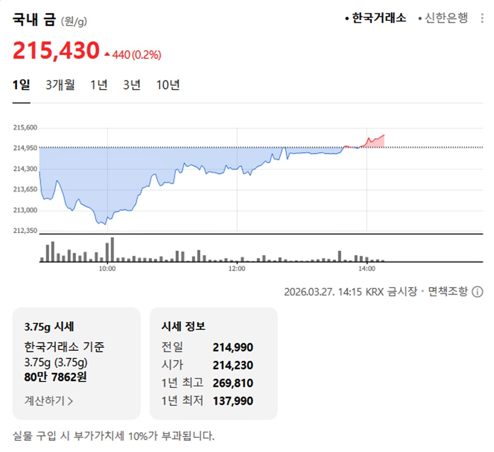The width and height of the screenshot is (494, 452).
Task: View the 10년 price history
Action: (x=168, y=85)
